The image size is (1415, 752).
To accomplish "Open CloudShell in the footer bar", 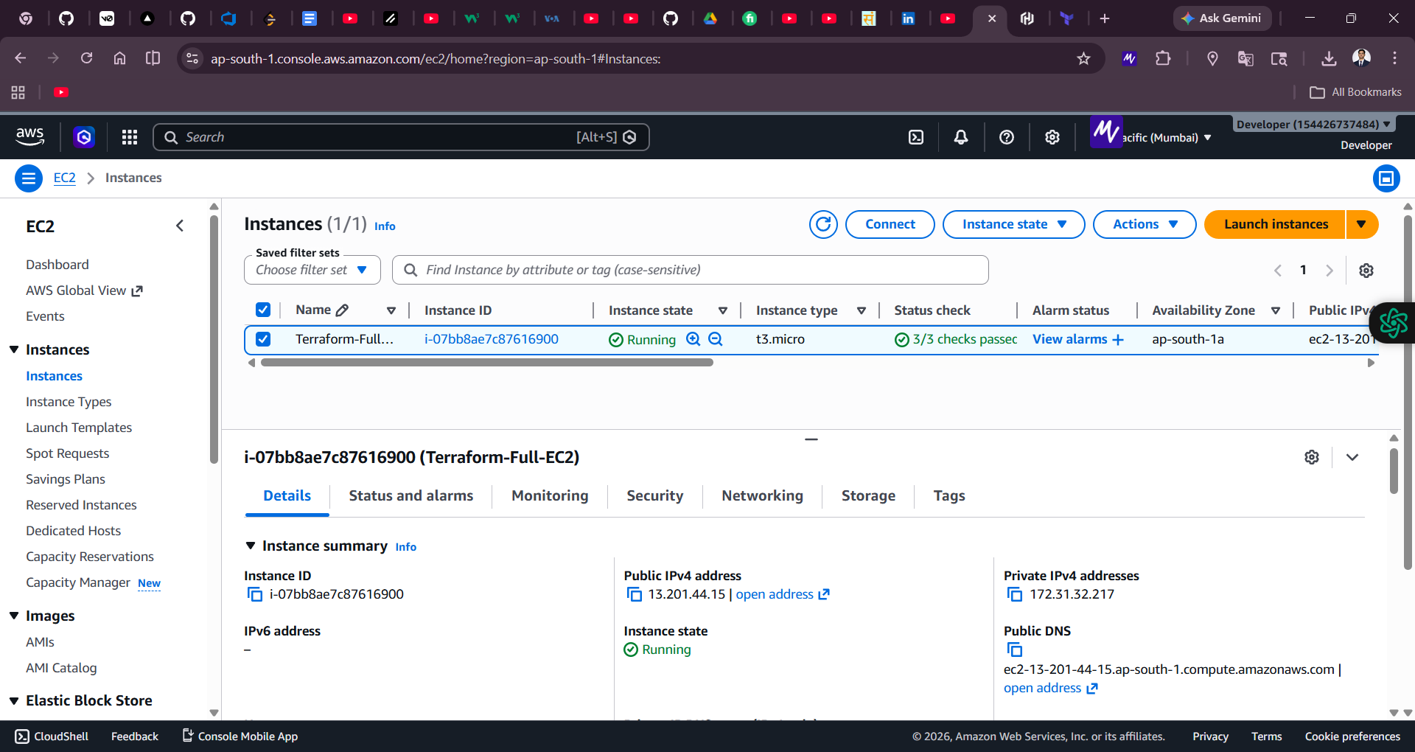I will point(52,737).
